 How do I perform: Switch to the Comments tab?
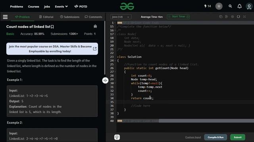tap(94, 17)
